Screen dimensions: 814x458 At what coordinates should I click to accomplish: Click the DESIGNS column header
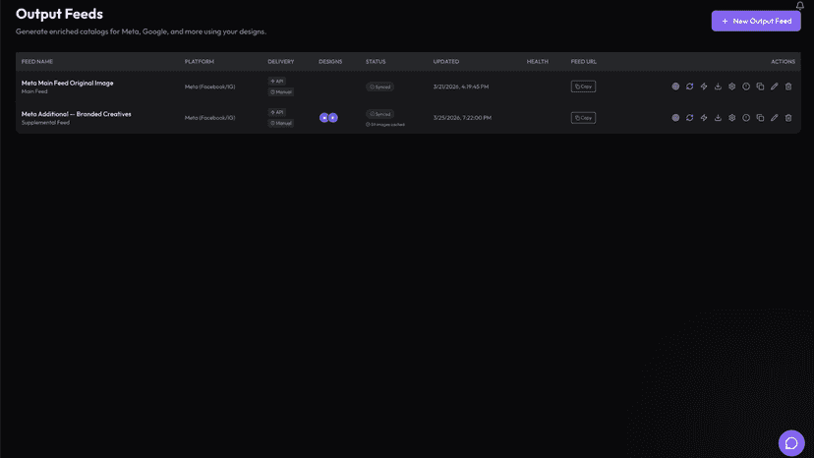click(330, 61)
